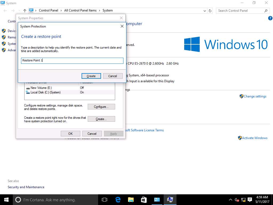Click the Cortana circle icon
Viewport: 273px width, 205px height.
[18, 200]
